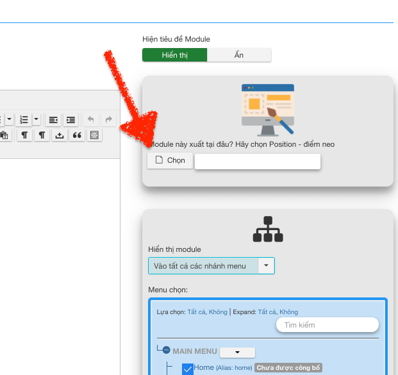
Task: Click the indent (increase indent) icon
Action: [70, 120]
